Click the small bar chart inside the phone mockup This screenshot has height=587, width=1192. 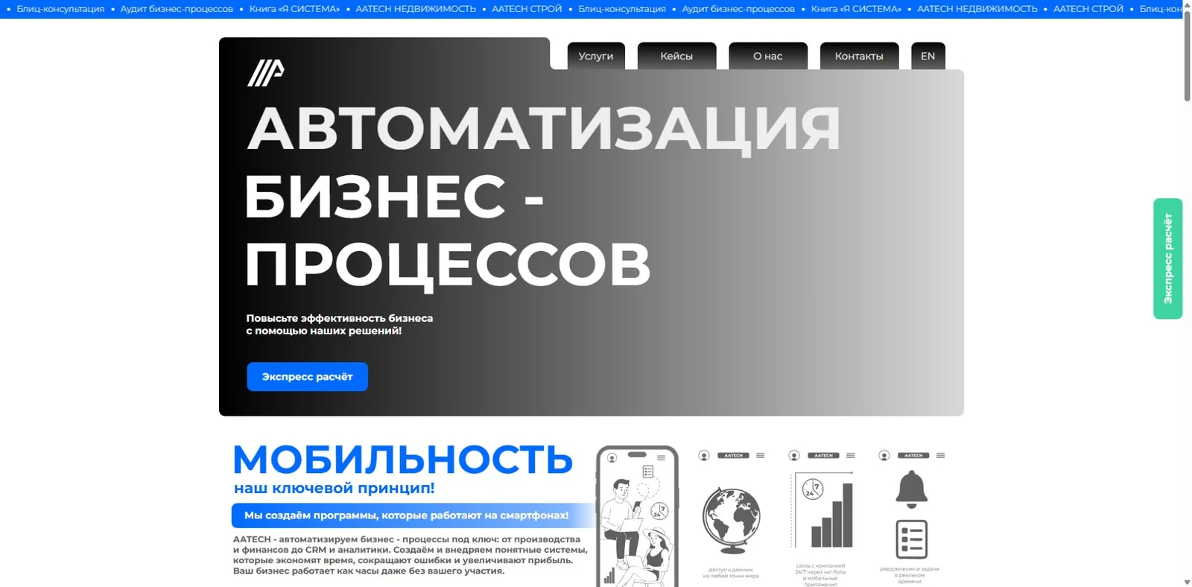pos(609,576)
